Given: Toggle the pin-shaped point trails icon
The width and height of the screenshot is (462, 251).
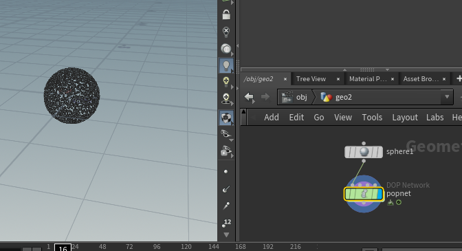Looking at the screenshot, I should (x=226, y=206).
